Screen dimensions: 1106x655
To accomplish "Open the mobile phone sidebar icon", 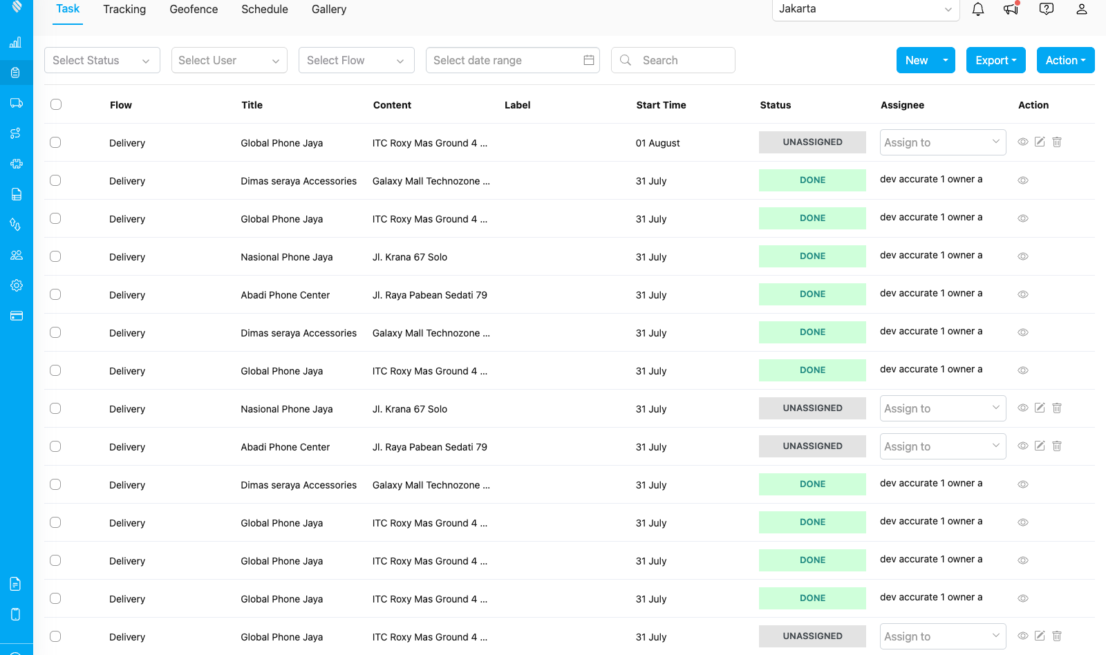I will (16, 614).
